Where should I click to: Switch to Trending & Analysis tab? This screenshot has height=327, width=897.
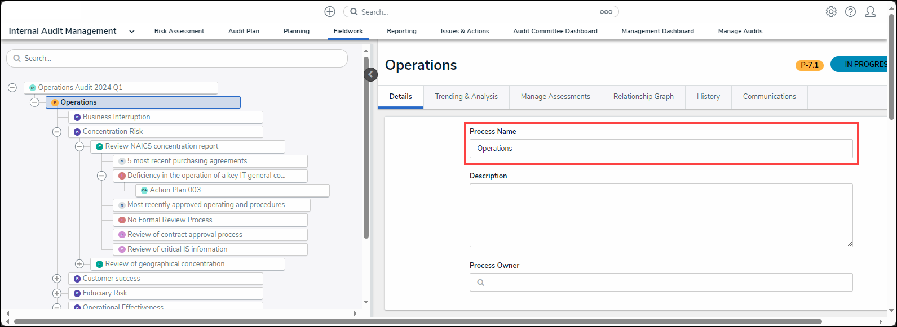point(466,97)
